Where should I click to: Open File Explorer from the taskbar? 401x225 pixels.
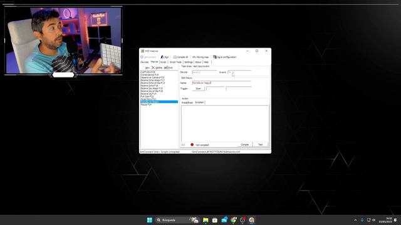(x=206, y=220)
